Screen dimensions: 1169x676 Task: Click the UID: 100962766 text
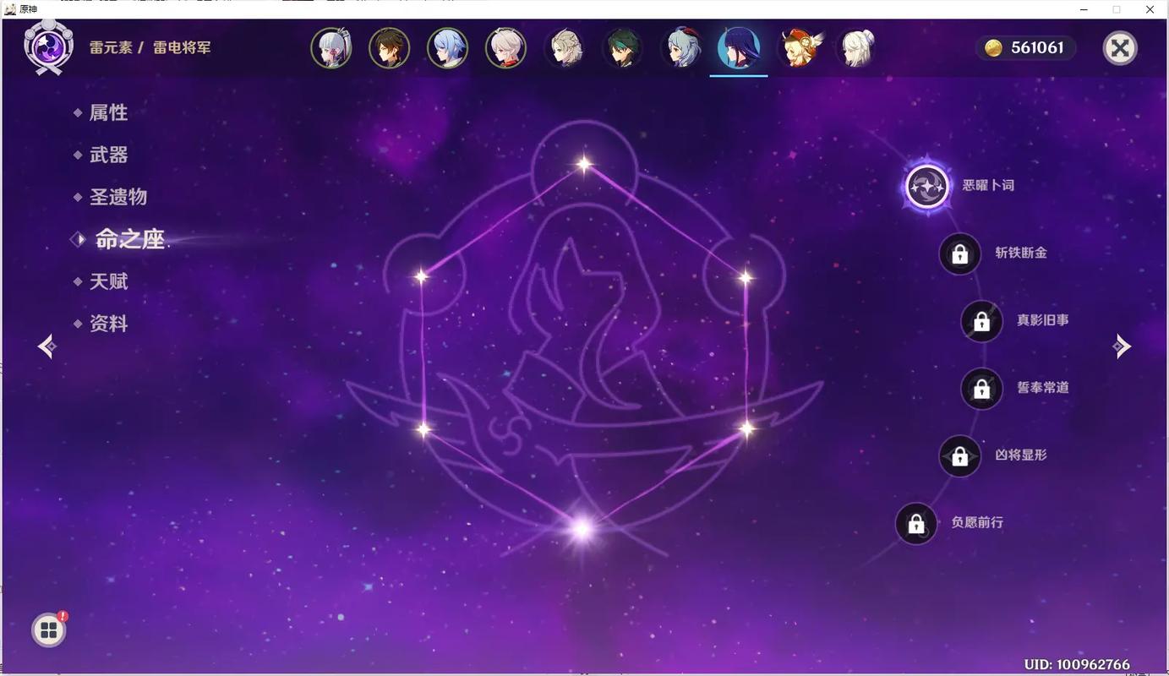tap(1077, 664)
